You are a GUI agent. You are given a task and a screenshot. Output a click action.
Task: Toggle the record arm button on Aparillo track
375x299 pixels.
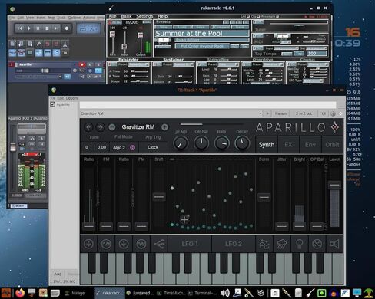click(82, 64)
